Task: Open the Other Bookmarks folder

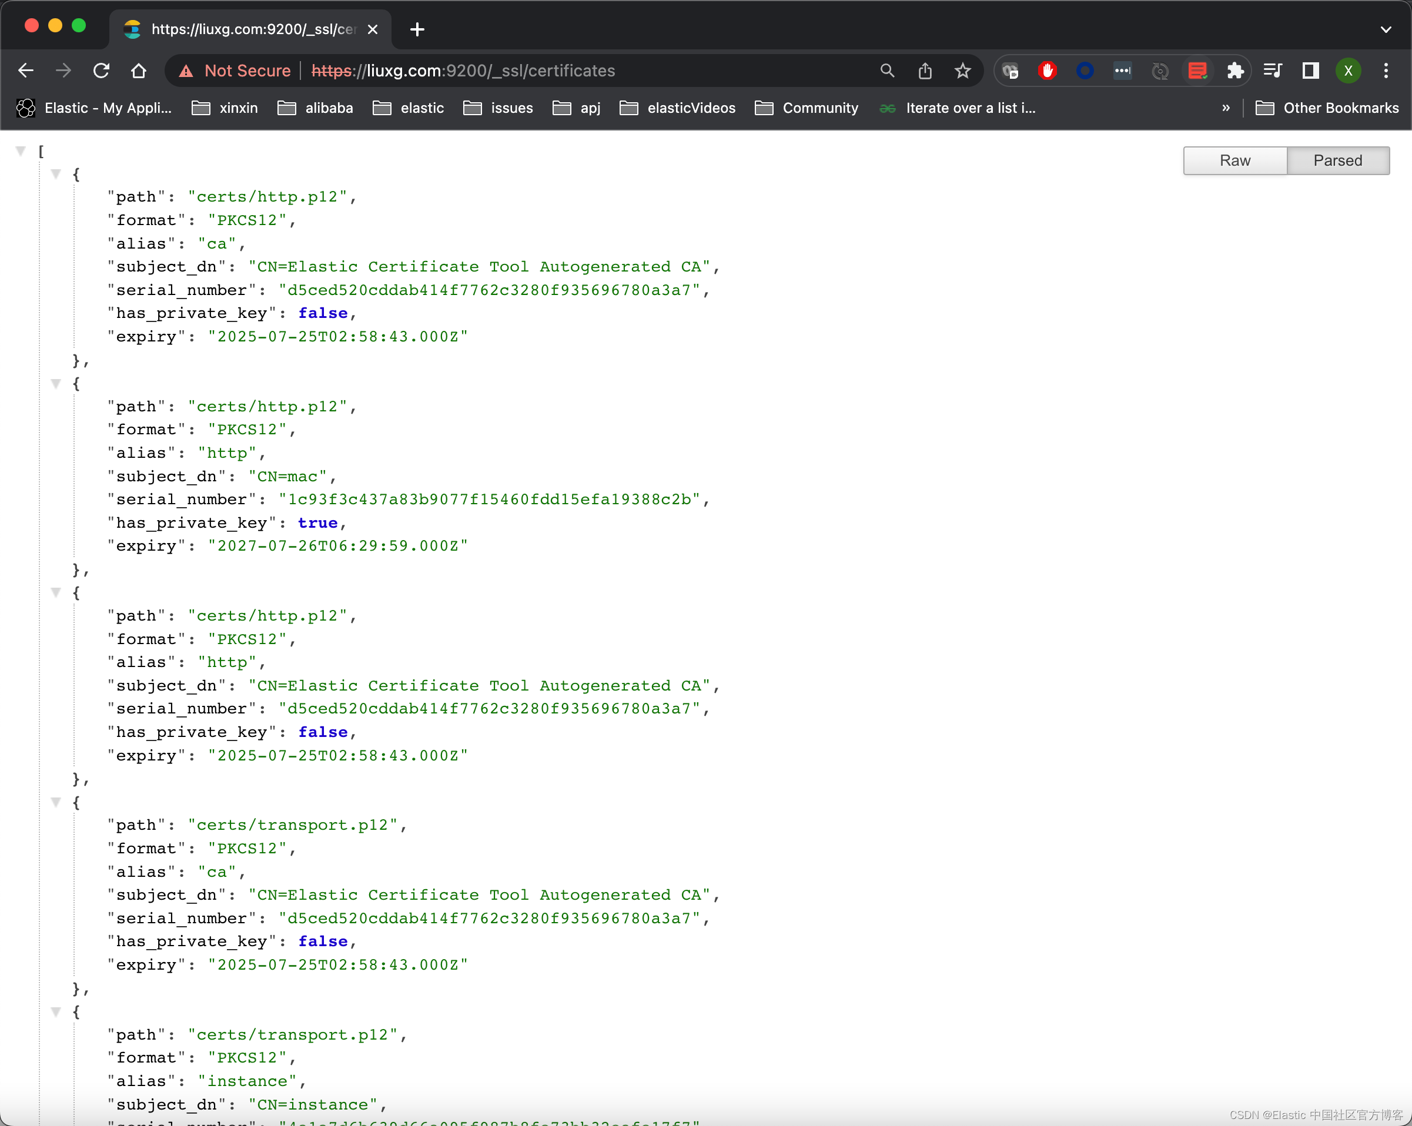Action: [1327, 108]
